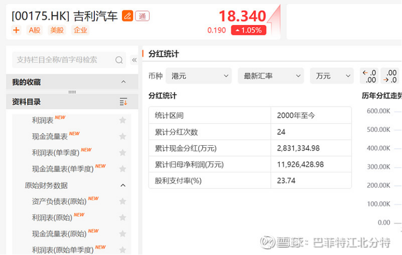This screenshot has height=255, width=402.
Task: Click the orange edit pencil icon
Action: tap(127, 16)
